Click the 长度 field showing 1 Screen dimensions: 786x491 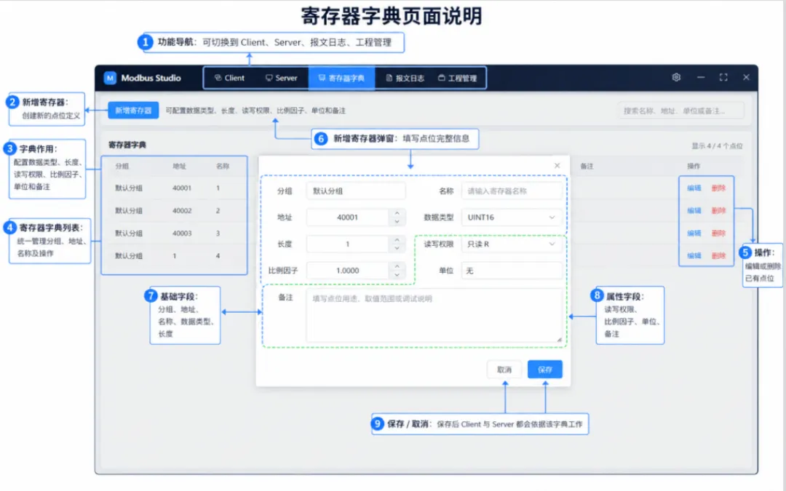click(347, 244)
